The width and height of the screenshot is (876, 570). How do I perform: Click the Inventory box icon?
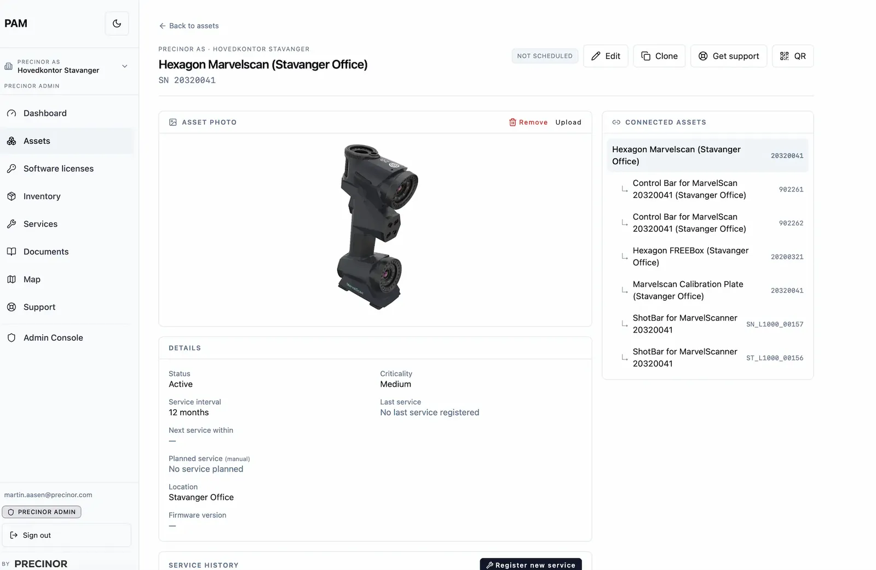tap(11, 196)
